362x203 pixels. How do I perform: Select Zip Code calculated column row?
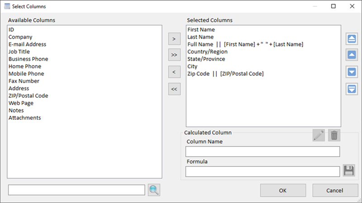click(x=263, y=74)
